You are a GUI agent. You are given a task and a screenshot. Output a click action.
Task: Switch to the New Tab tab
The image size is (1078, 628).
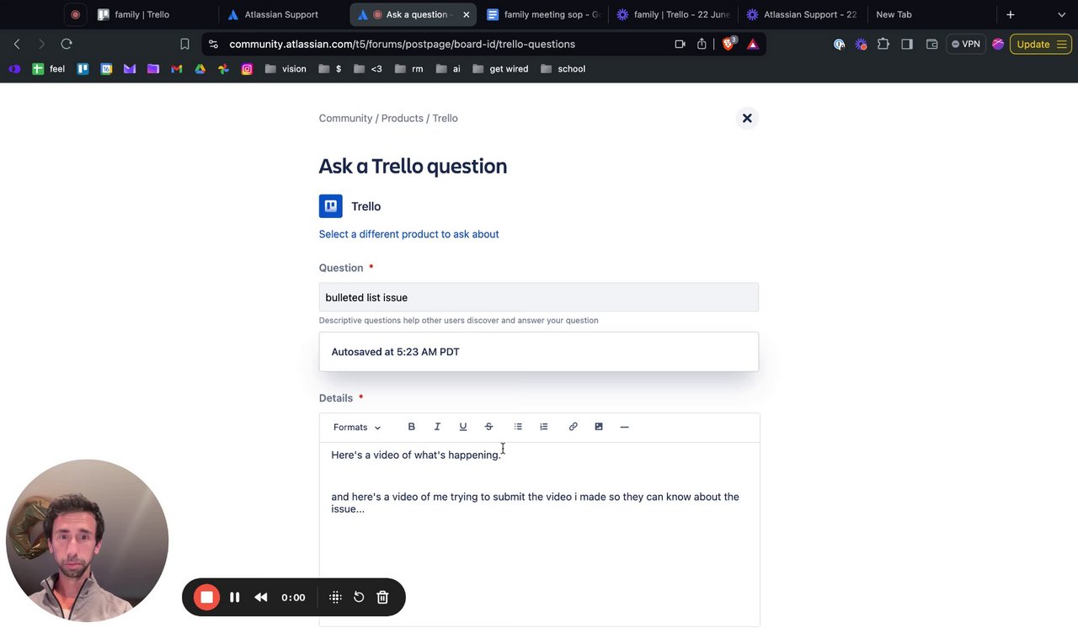click(894, 14)
